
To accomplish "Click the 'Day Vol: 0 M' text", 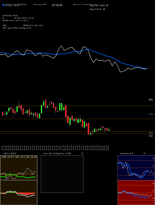I will tap(97, 9).
